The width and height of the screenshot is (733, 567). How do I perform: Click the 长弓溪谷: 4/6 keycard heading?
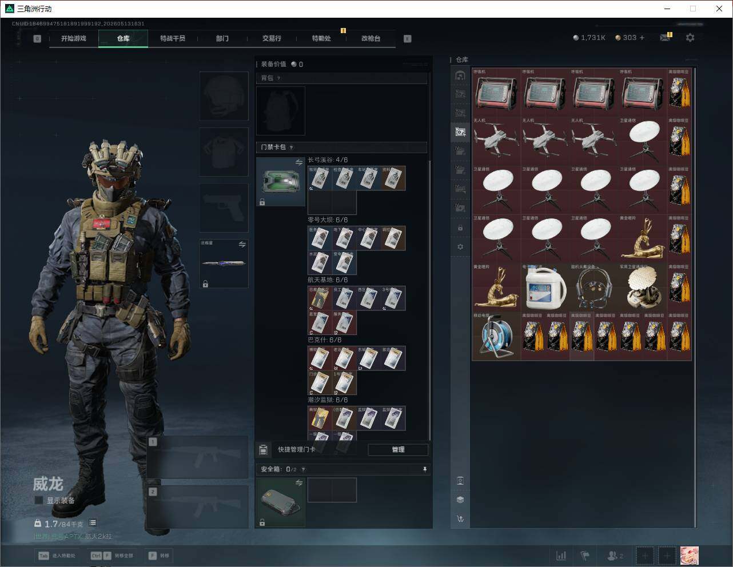pyautogui.click(x=328, y=160)
